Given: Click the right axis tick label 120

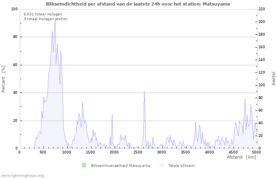Looking at the screenshot, I should [262, 72].
